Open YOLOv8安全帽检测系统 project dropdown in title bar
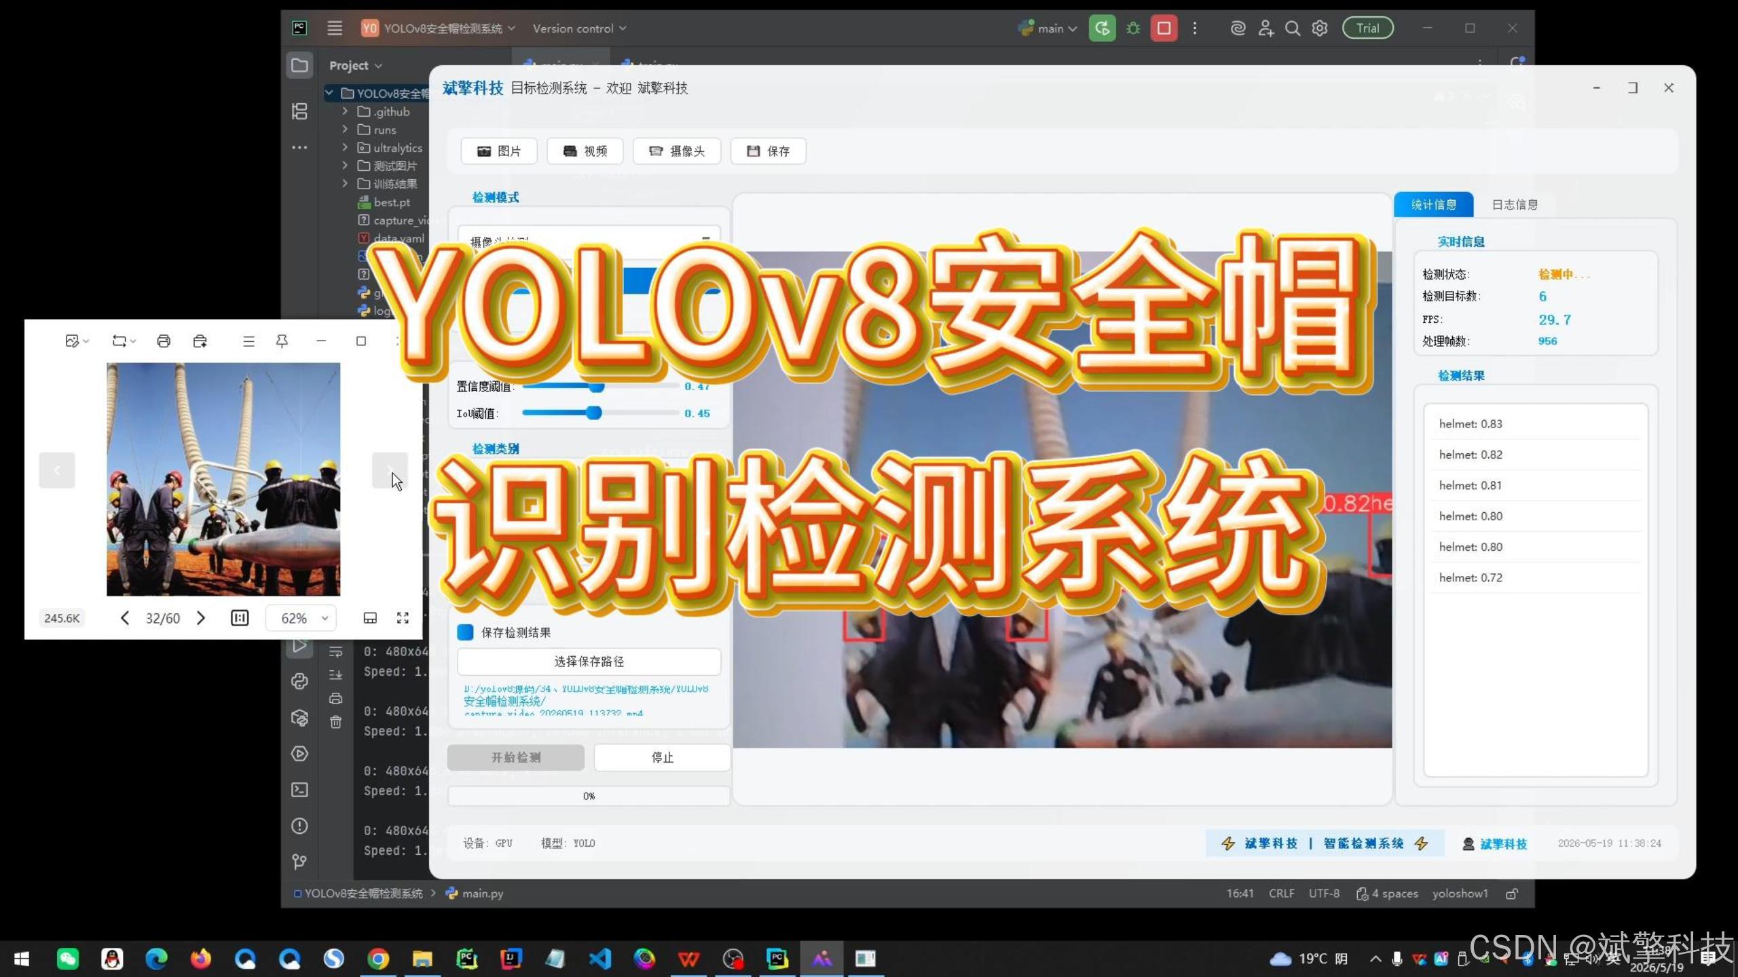The height and width of the screenshot is (977, 1738). pos(439,28)
